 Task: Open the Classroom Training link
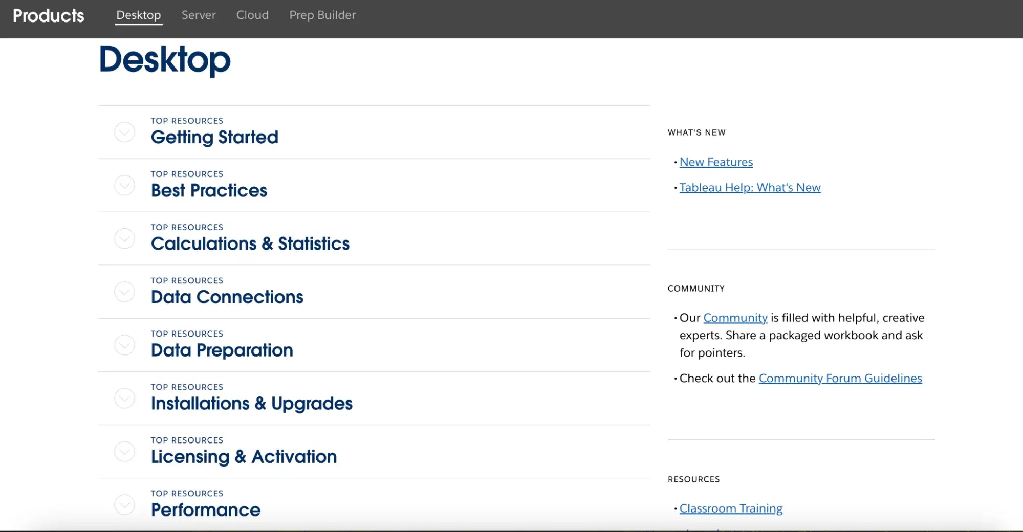tap(731, 508)
